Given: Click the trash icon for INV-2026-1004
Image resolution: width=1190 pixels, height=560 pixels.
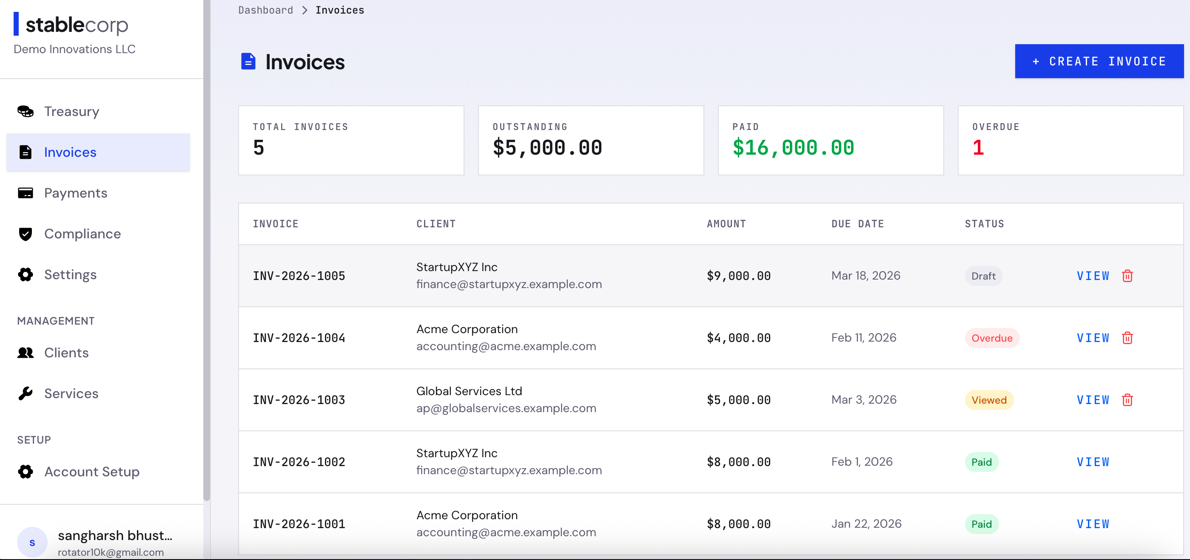Looking at the screenshot, I should (1127, 337).
